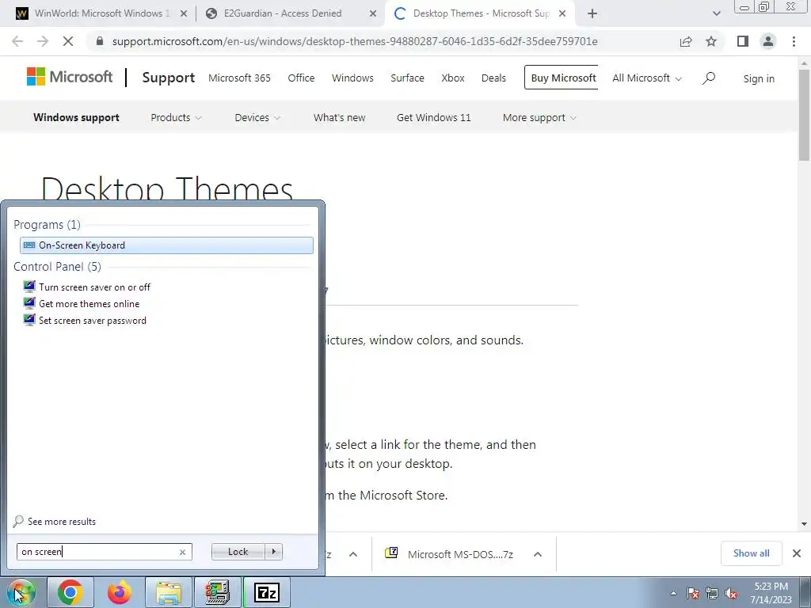811x608 pixels.
Task: Expand the shutdown options arrow next to Lock
Action: [273, 552]
